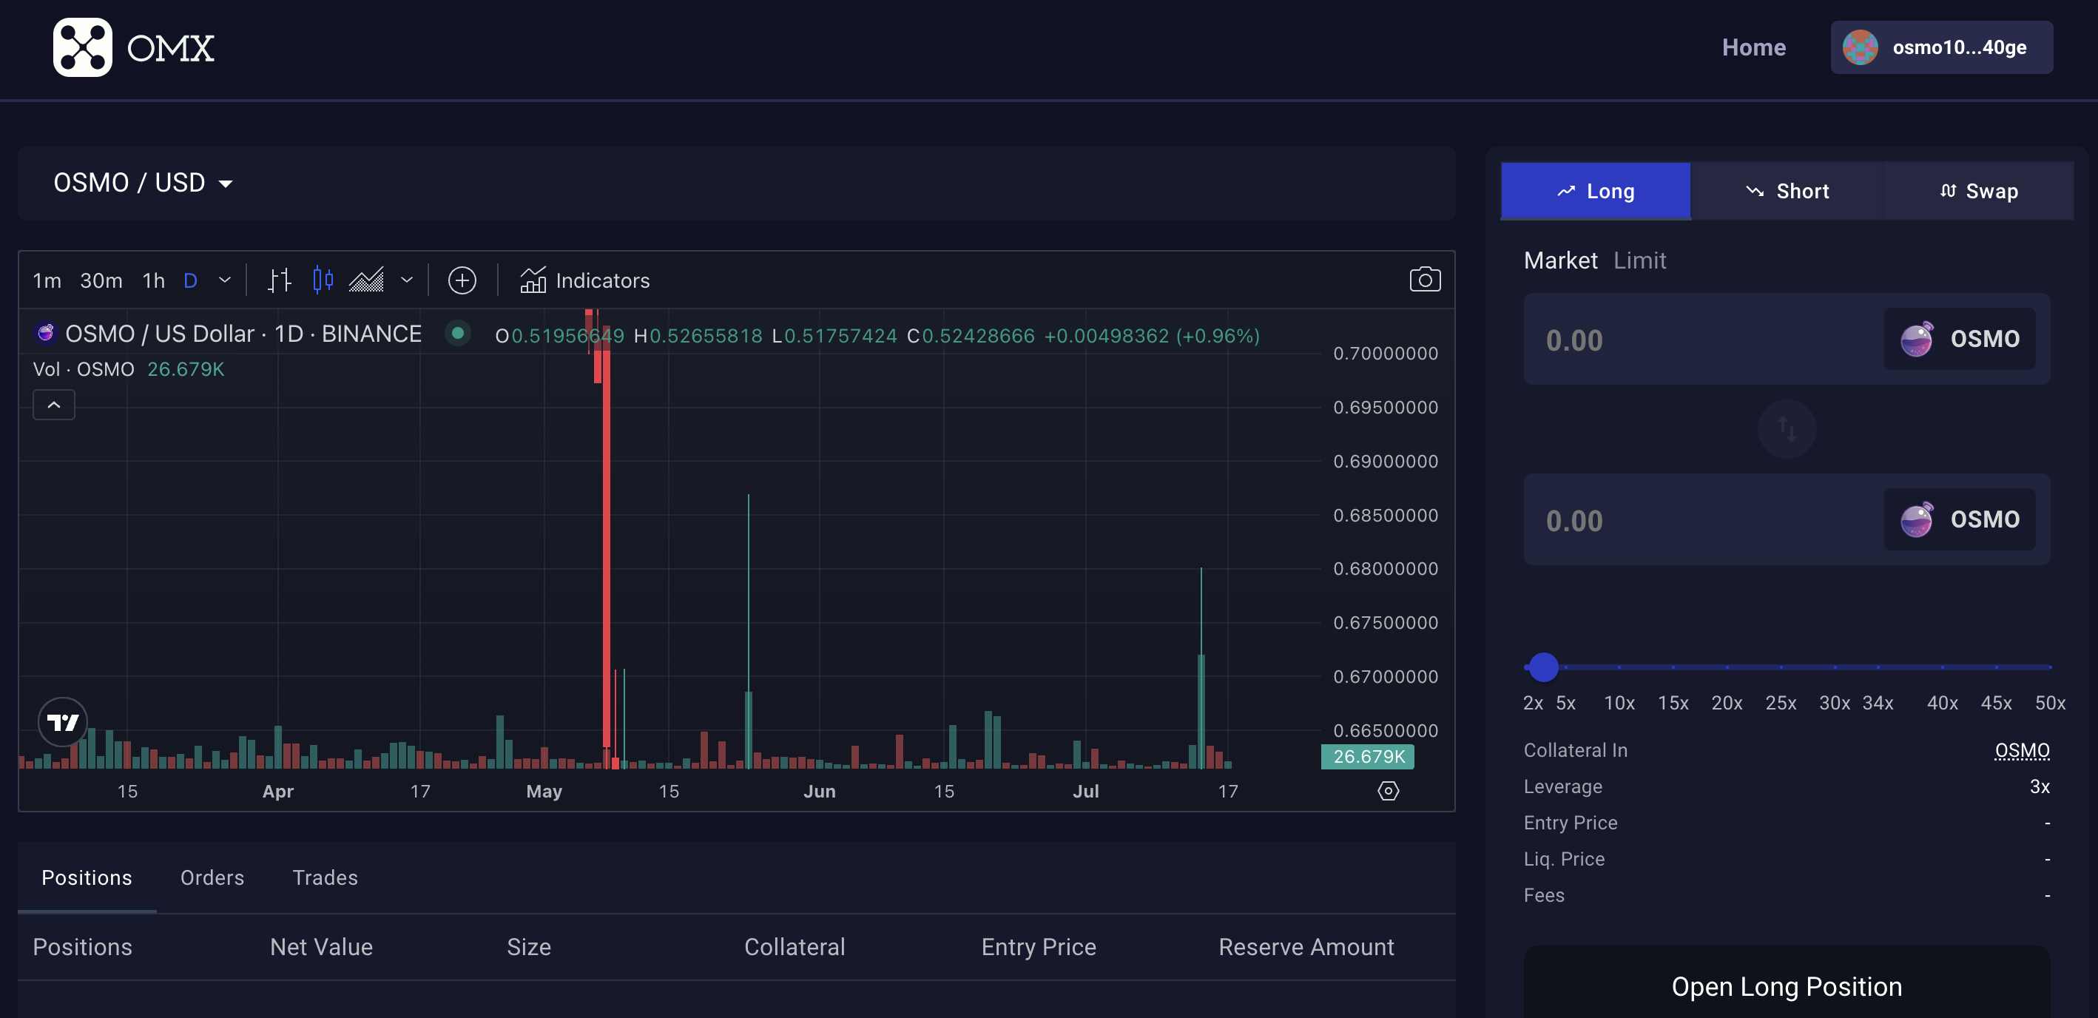Select Market order type

1559,260
